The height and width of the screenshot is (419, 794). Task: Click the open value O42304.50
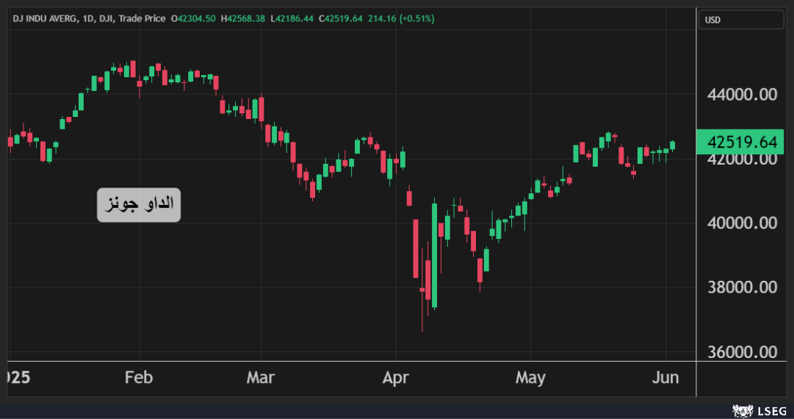pos(193,19)
